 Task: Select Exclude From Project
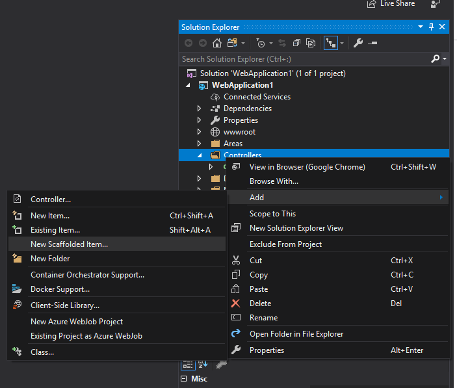coord(338,244)
